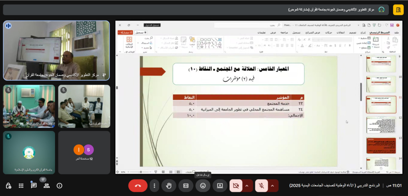This screenshot has height=196, width=408.
Task: Expand camera settings chevron
Action: click(247, 186)
